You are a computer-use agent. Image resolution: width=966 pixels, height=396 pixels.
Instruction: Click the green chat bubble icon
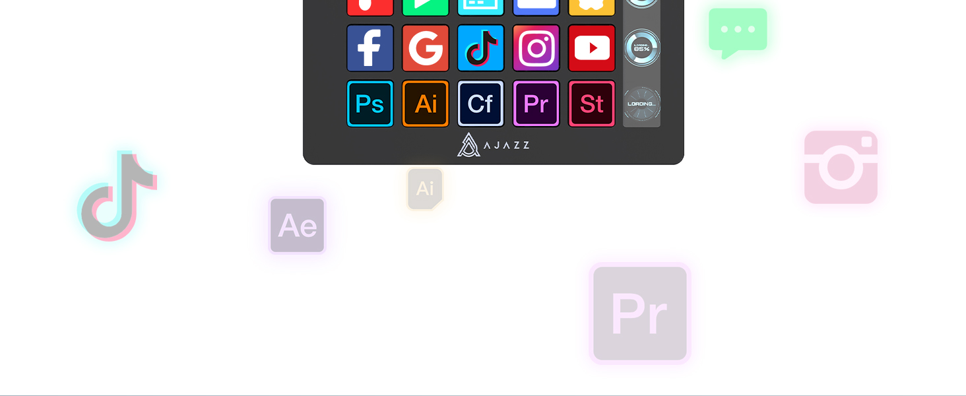(x=738, y=33)
